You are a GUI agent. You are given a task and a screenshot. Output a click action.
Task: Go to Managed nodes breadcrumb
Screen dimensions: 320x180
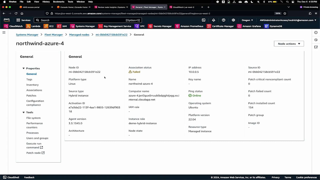(x=79, y=35)
